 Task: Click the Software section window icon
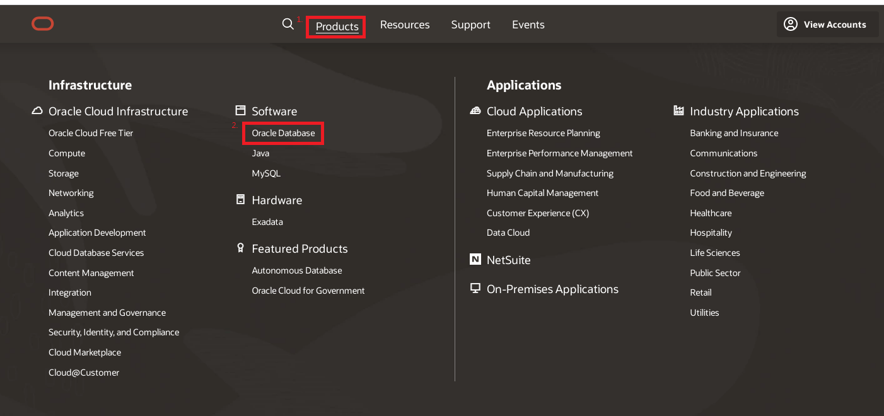coord(240,110)
